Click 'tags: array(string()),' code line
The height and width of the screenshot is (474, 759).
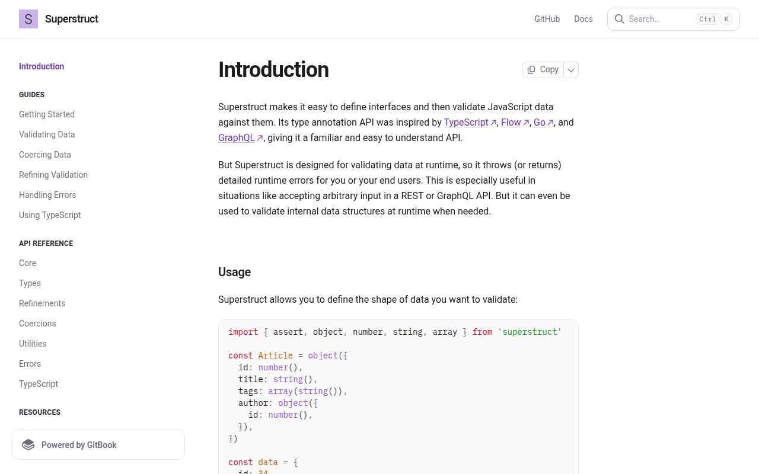click(293, 391)
